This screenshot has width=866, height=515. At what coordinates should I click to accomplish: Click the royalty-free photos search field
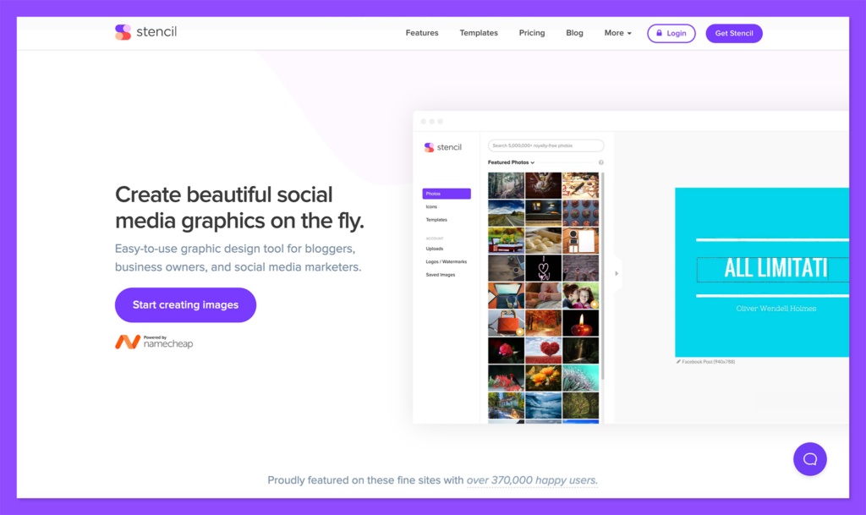click(x=545, y=145)
